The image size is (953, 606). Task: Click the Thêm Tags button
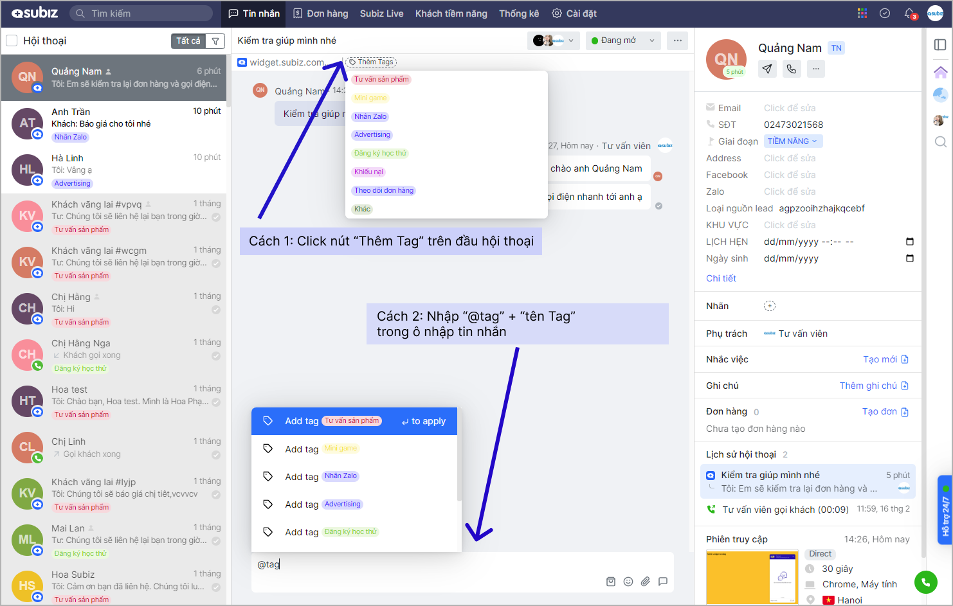371,62
